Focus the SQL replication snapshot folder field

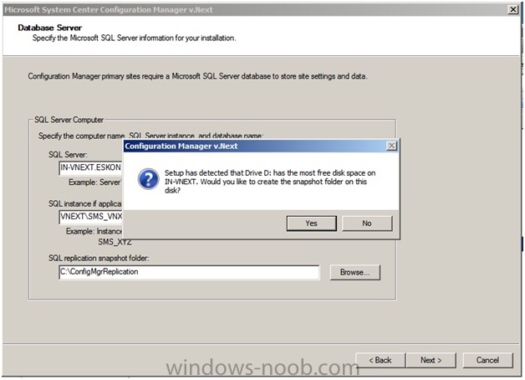point(189,272)
